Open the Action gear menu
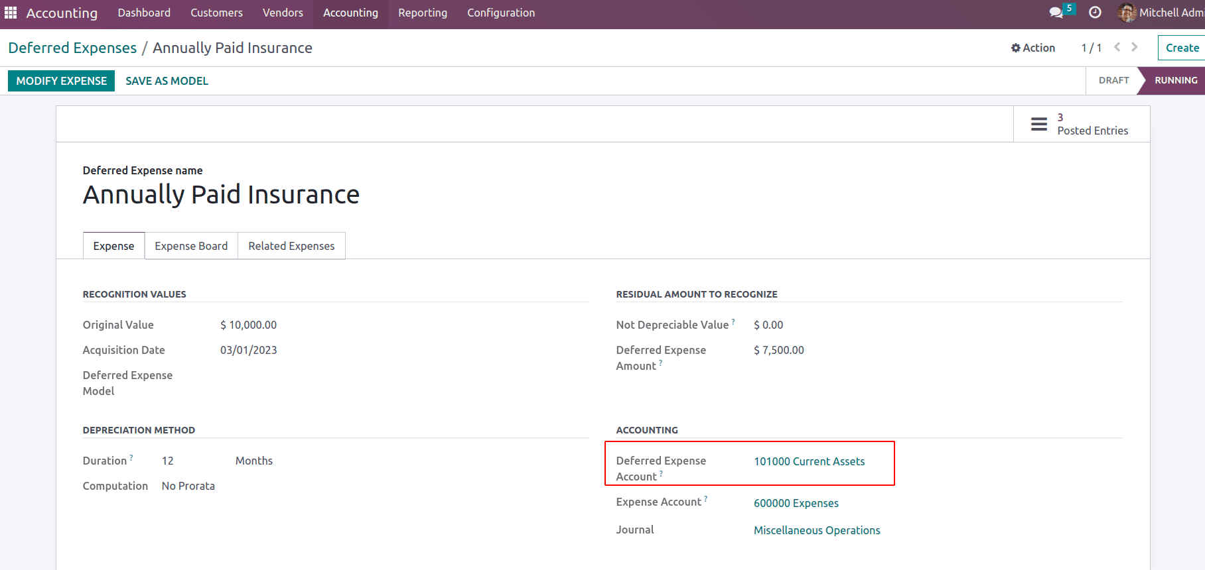The height and width of the screenshot is (570, 1205). (1033, 48)
